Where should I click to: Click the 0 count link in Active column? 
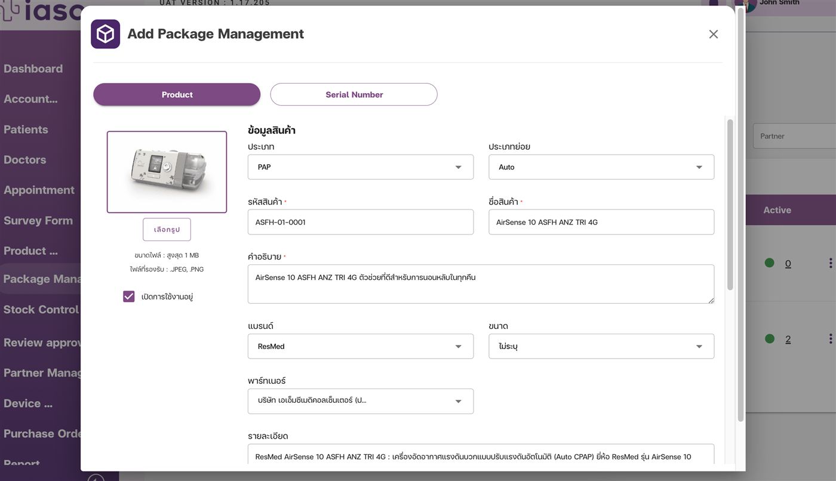coord(788,264)
